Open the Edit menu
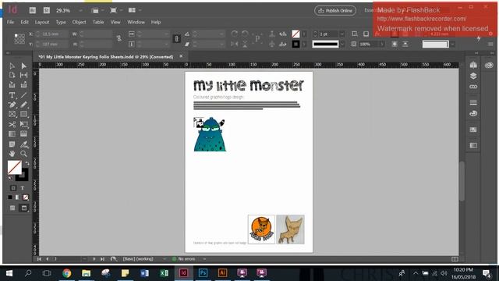 click(24, 22)
